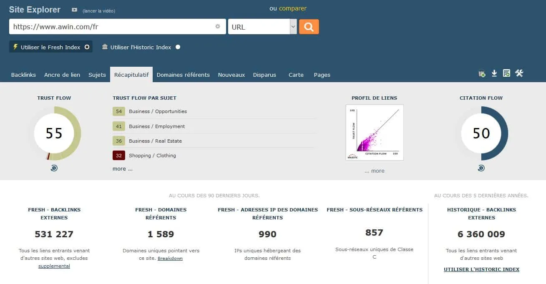Click 'TRUST FLOW PAR SUJET' heading

click(144, 98)
